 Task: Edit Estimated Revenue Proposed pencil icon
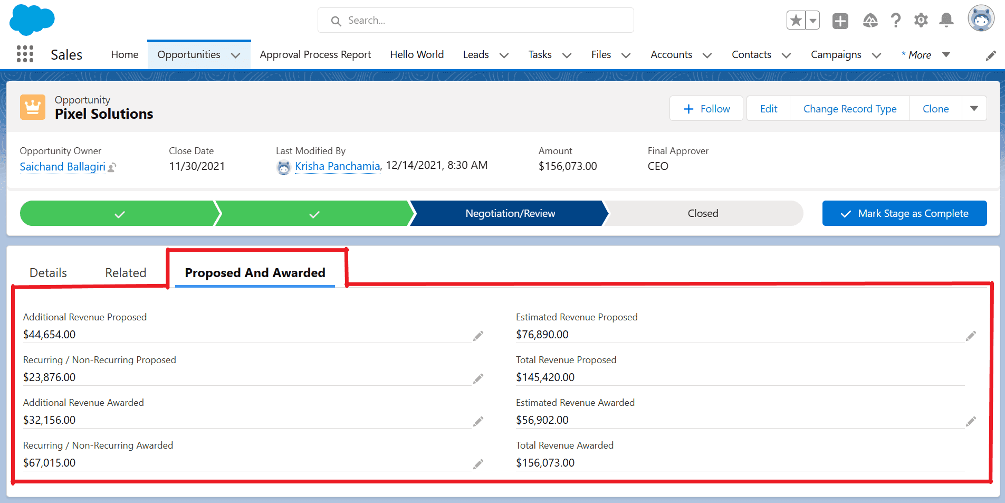[x=971, y=336]
